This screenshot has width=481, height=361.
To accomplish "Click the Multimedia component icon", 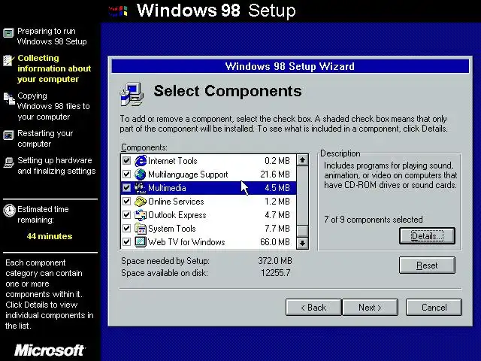I will point(141,188).
